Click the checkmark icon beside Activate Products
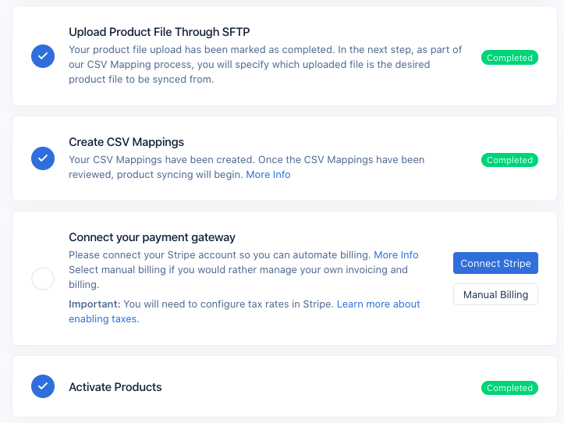This screenshot has width=564, height=423. [x=43, y=386]
